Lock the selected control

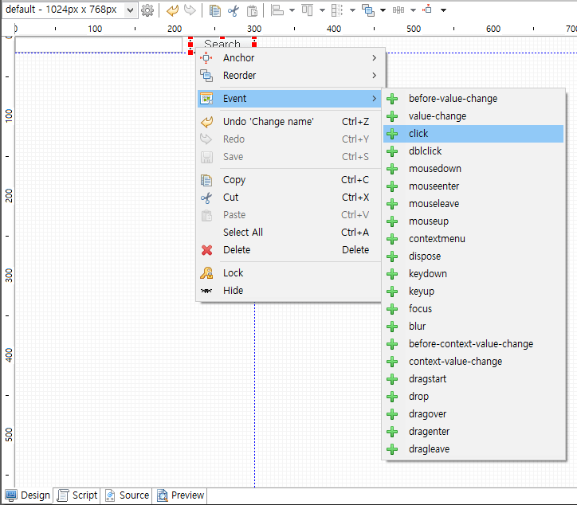click(x=234, y=273)
